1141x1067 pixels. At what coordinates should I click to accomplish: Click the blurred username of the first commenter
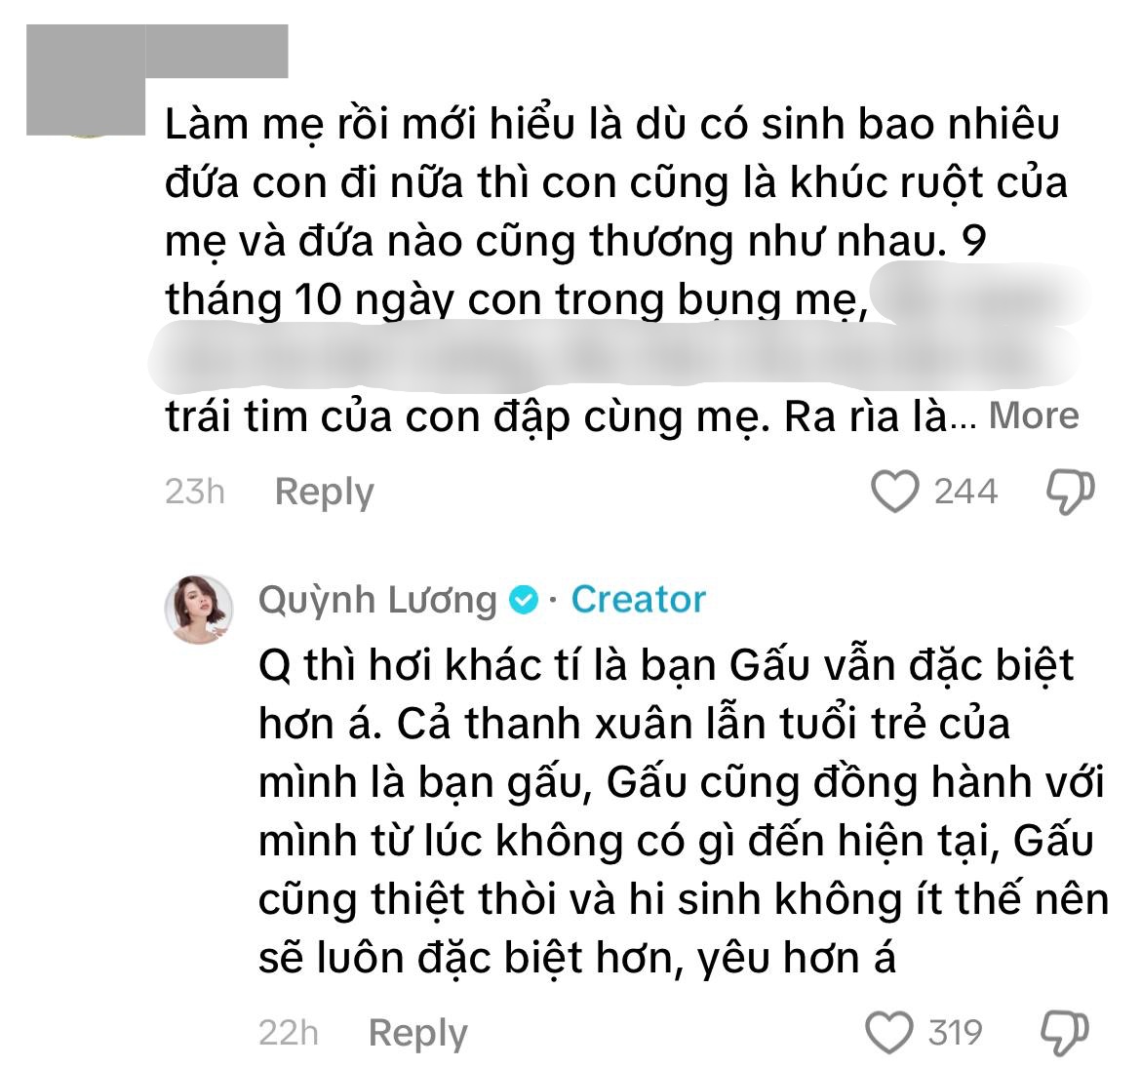(x=217, y=52)
